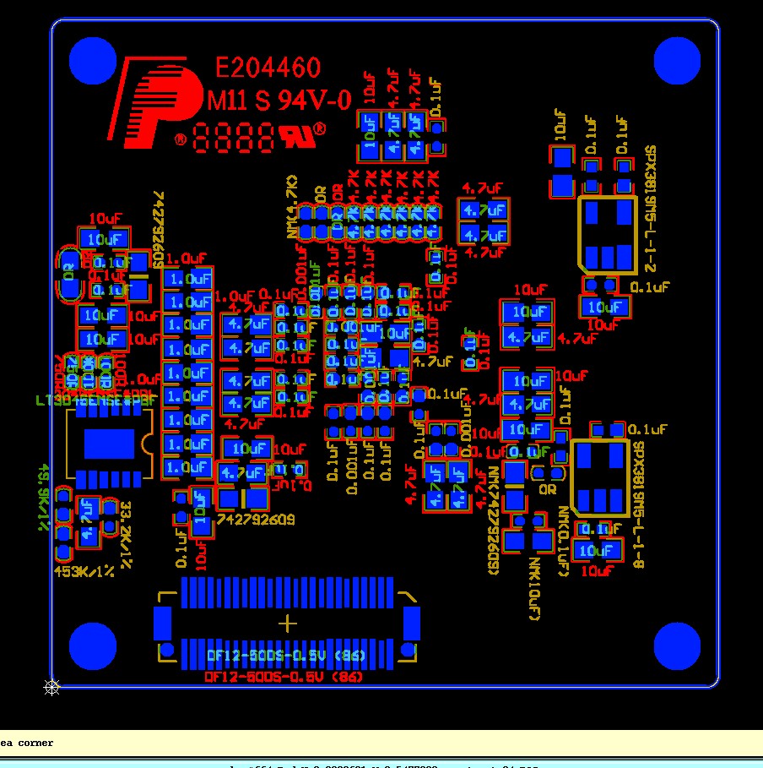Select the connector's right mounting pad

(x=412, y=623)
